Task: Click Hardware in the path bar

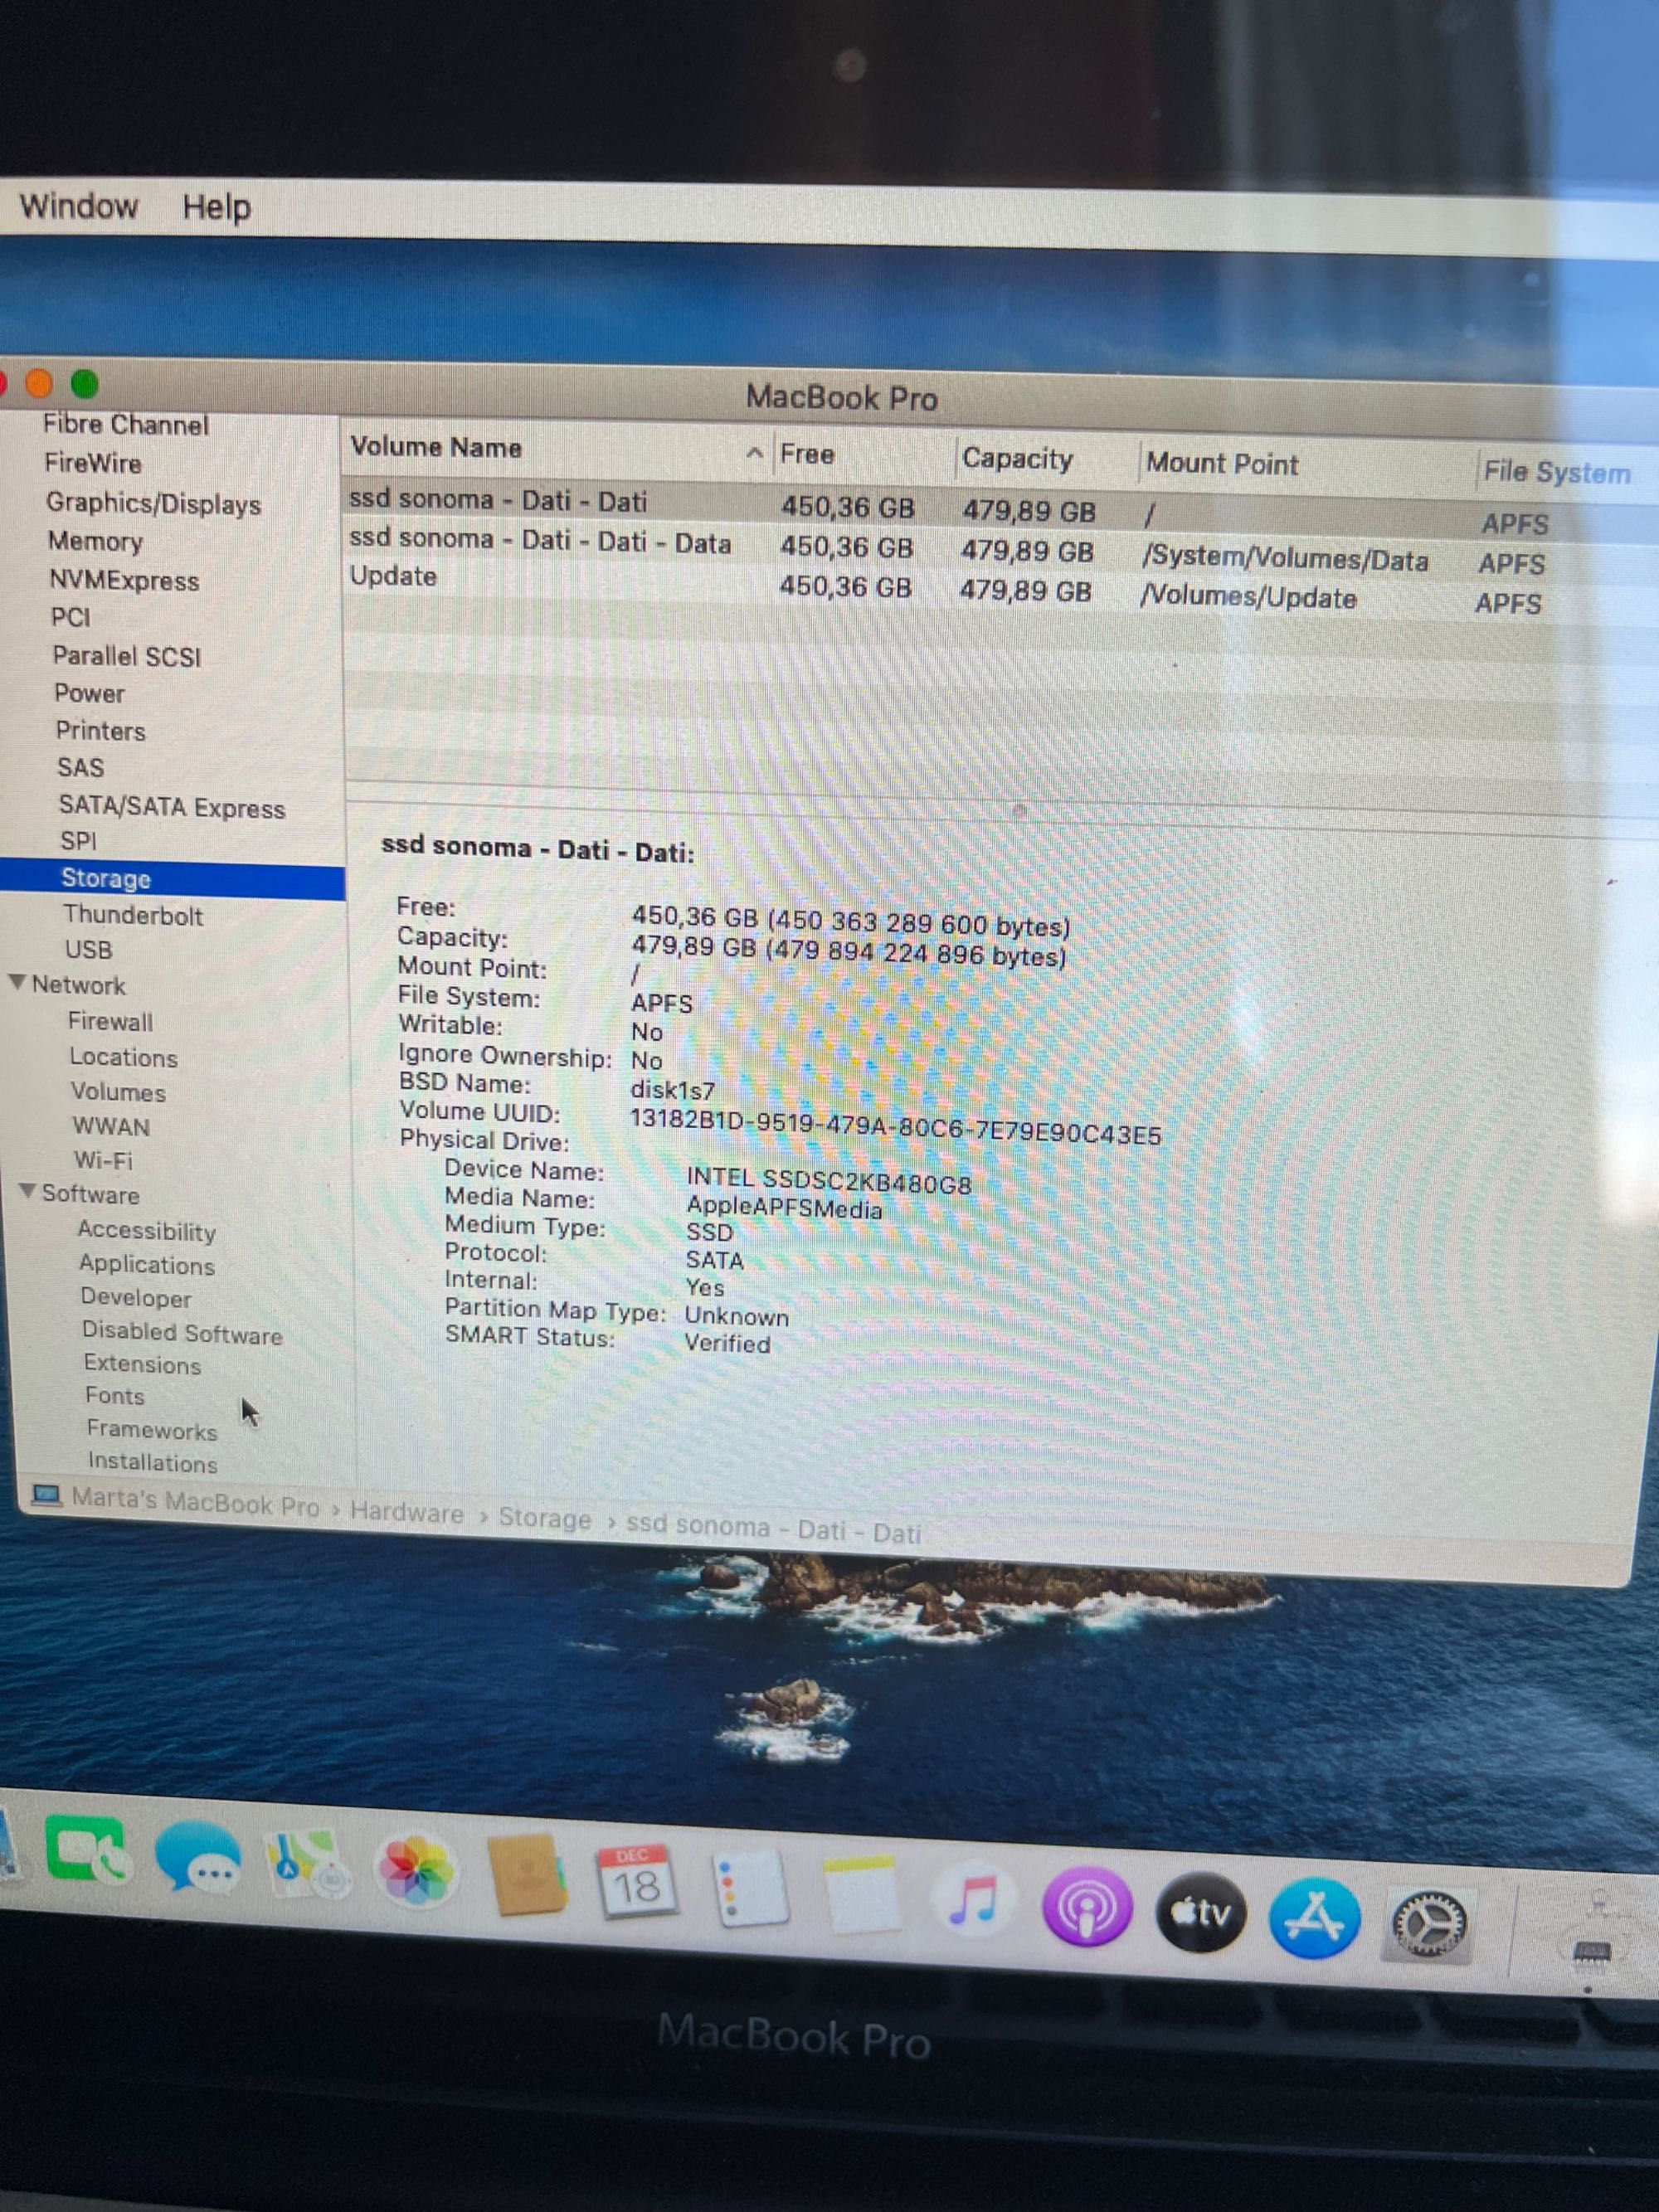Action: tap(406, 1512)
